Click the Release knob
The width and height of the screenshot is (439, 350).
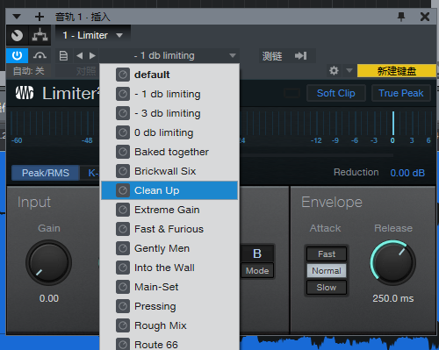click(x=392, y=262)
